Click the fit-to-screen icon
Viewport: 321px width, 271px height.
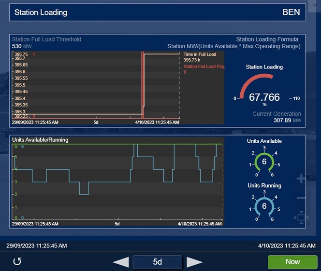click(301, 217)
